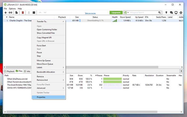Viewport: 187px width, 117px height.
Task: Open the File menu
Action: tap(5, 9)
